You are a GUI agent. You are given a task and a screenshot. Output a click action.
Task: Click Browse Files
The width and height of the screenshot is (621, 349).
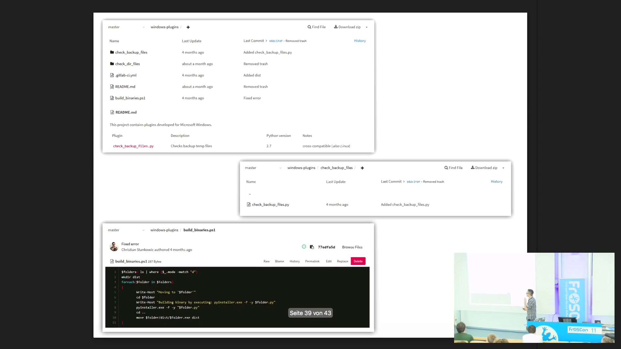click(352, 247)
